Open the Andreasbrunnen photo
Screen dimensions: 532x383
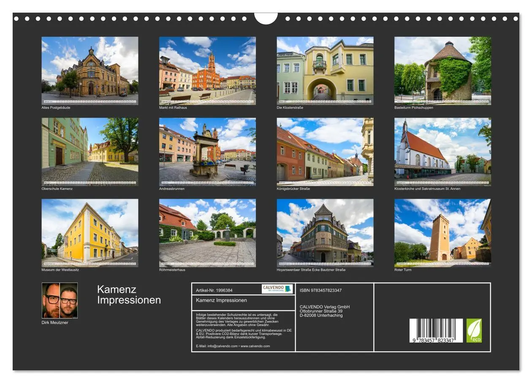pos(207,151)
